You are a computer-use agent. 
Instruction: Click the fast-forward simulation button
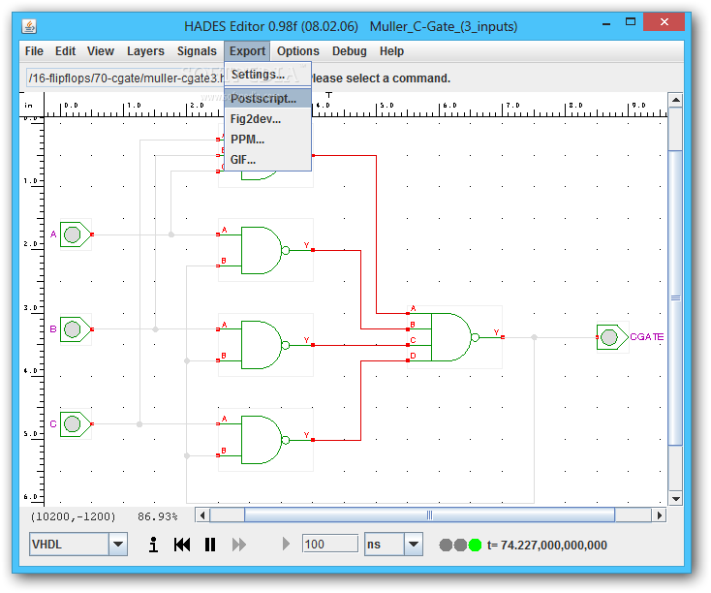pyautogui.click(x=239, y=545)
